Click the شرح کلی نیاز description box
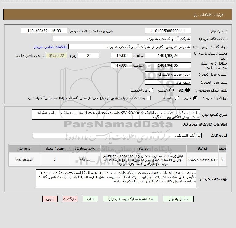Image resolution: width=236 pixels, height=228 pixels. 116,115
